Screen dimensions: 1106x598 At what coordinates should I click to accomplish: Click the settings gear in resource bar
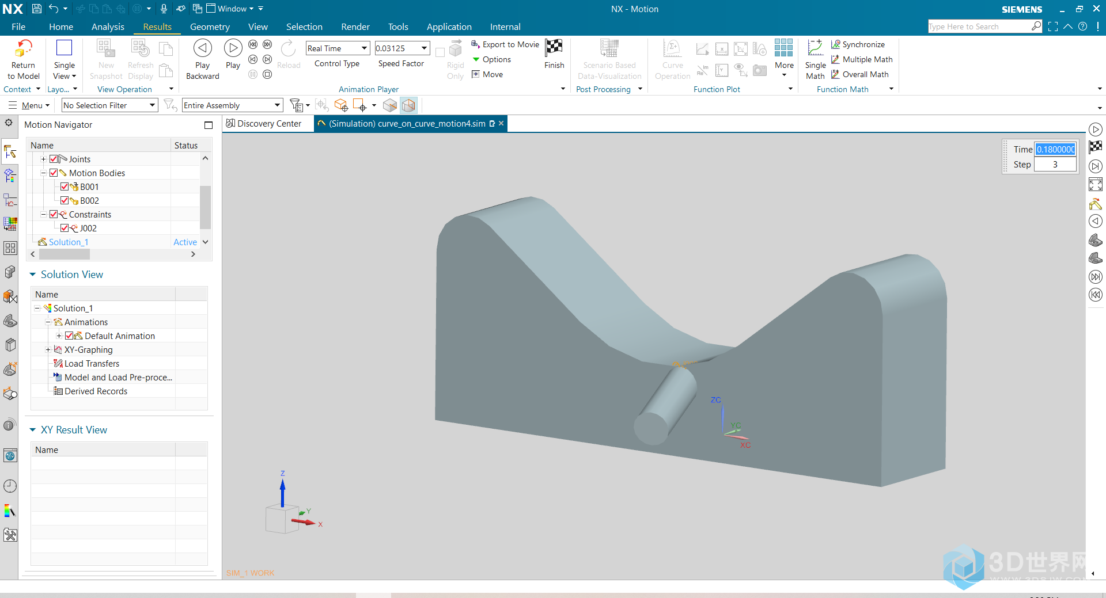(x=9, y=123)
